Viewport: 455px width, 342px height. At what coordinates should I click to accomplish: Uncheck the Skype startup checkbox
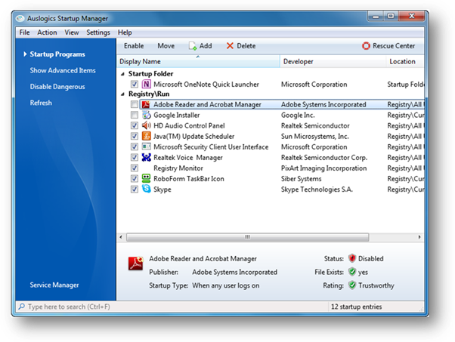134,189
